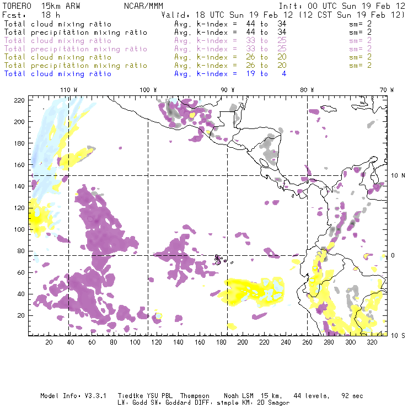Click the "80 W" longitude label
The height and width of the screenshot is (408, 408).
[307, 90]
